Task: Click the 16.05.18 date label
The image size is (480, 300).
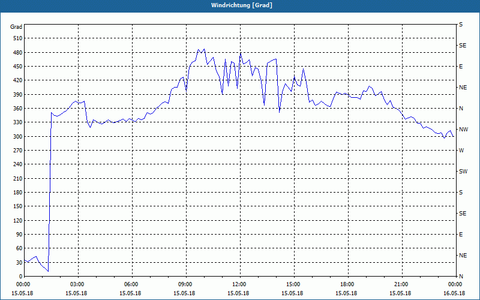Action: click(x=454, y=293)
